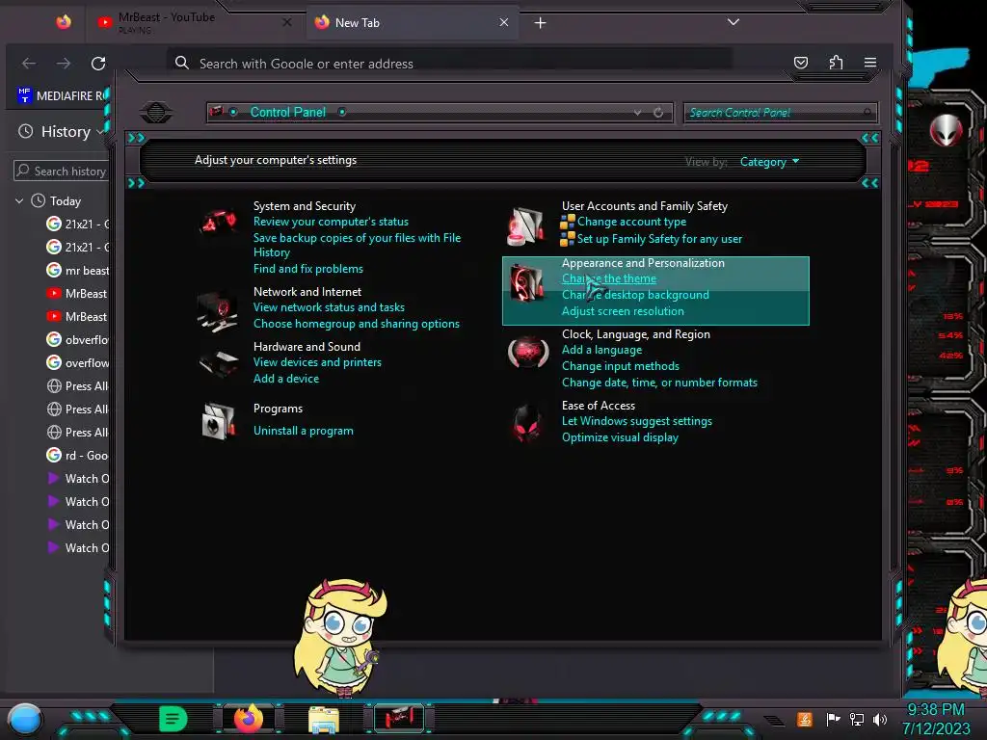
Task: Open the Clock, Language, and Region icon
Action: tap(527, 353)
